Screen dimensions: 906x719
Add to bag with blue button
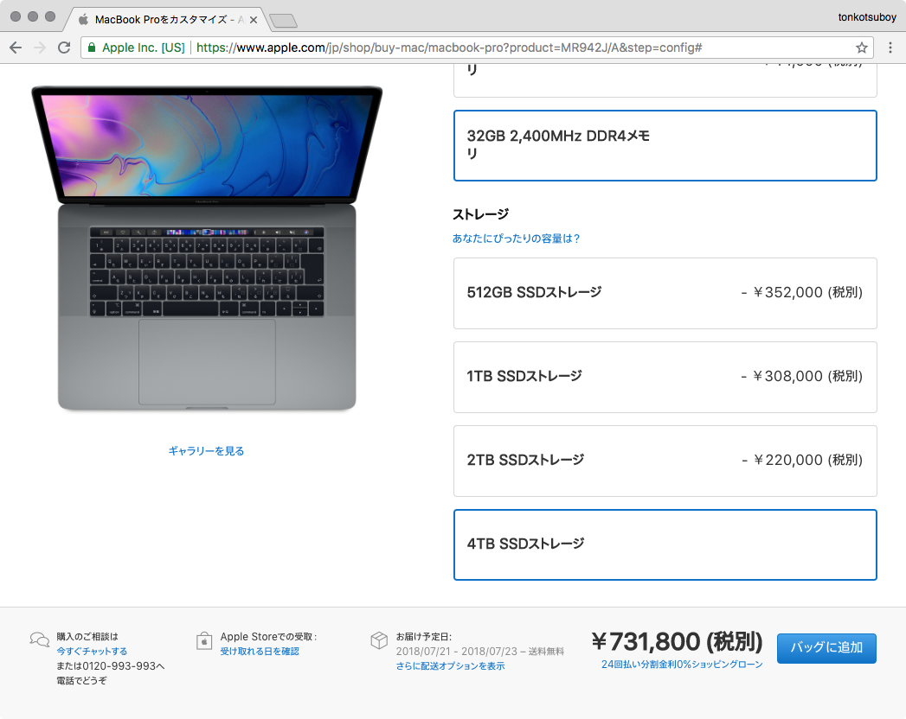click(x=826, y=648)
